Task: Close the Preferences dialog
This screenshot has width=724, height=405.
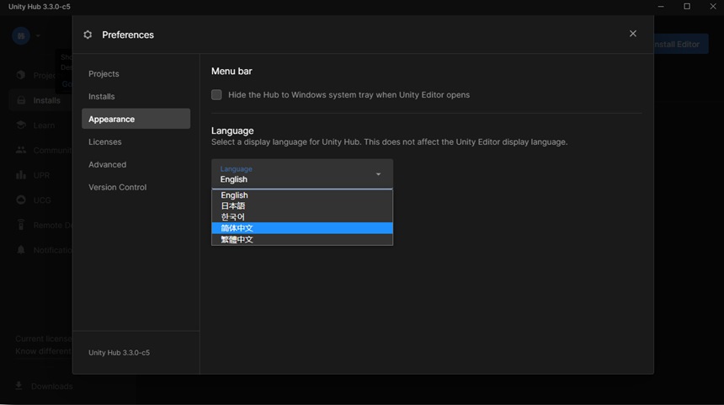Action: pos(632,33)
